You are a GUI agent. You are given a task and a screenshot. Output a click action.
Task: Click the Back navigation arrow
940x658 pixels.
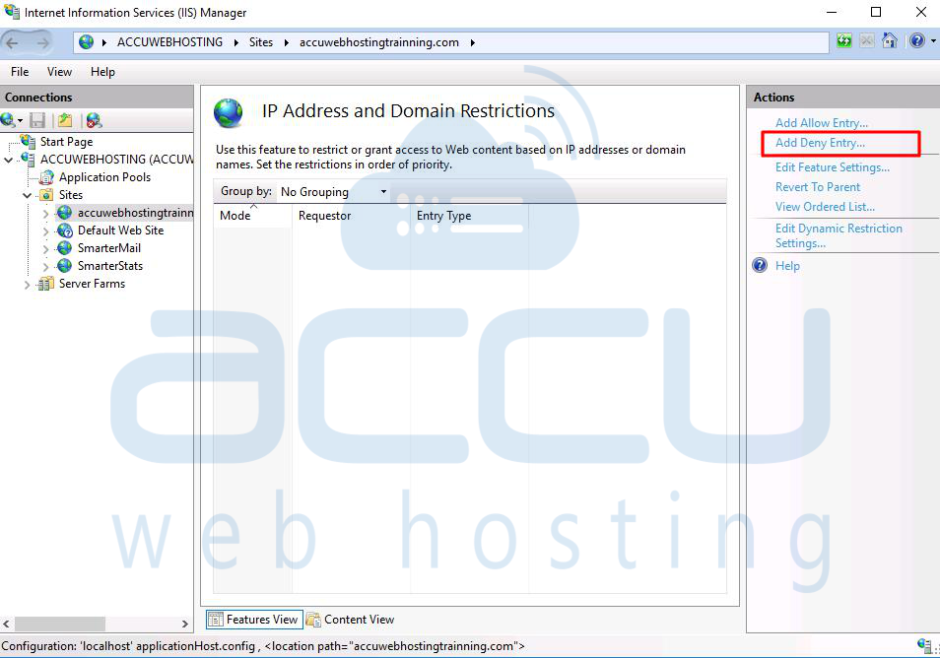click(x=12, y=42)
